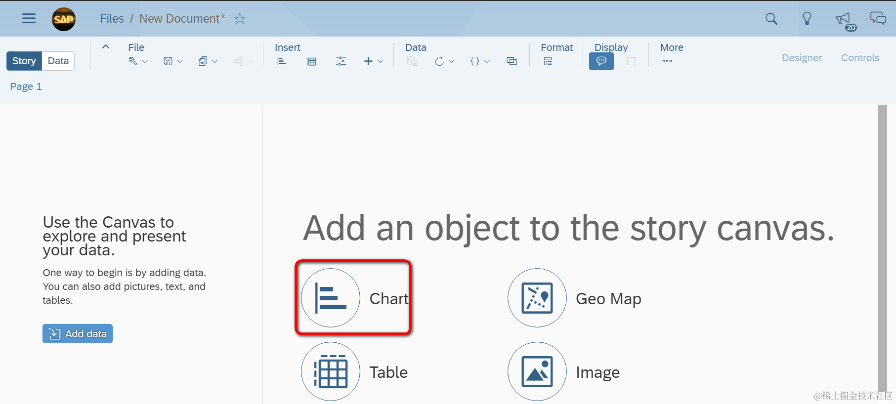Open notifications megaphone icon
Image resolution: width=896 pixels, height=404 pixels.
(x=844, y=19)
